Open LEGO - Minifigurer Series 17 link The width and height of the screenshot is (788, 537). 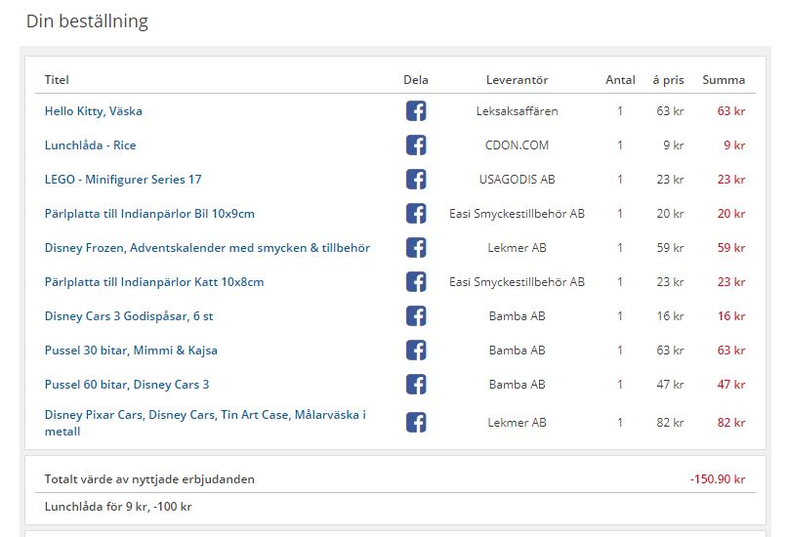tap(123, 180)
